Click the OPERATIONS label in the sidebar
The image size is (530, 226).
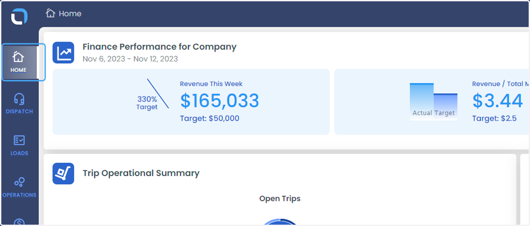tap(19, 195)
